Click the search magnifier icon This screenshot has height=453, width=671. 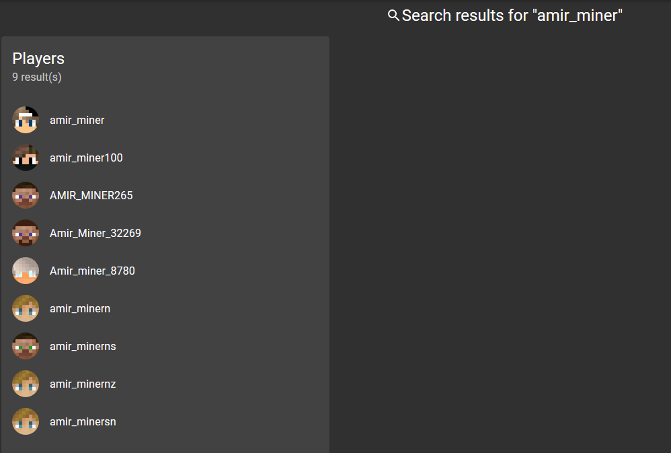pos(393,15)
